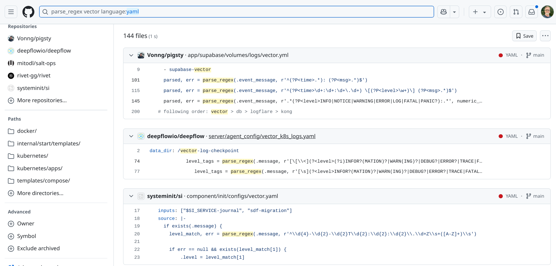
Task: Show More directories filter
Action: (x=40, y=193)
